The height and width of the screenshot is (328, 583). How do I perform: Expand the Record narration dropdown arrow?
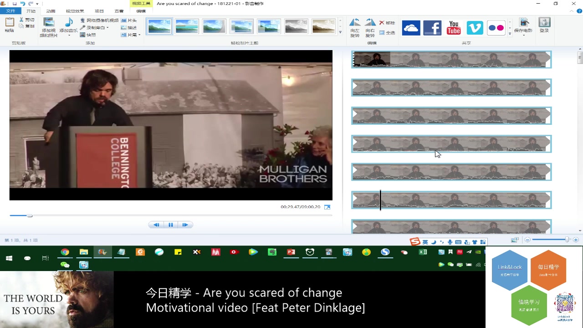[107, 28]
